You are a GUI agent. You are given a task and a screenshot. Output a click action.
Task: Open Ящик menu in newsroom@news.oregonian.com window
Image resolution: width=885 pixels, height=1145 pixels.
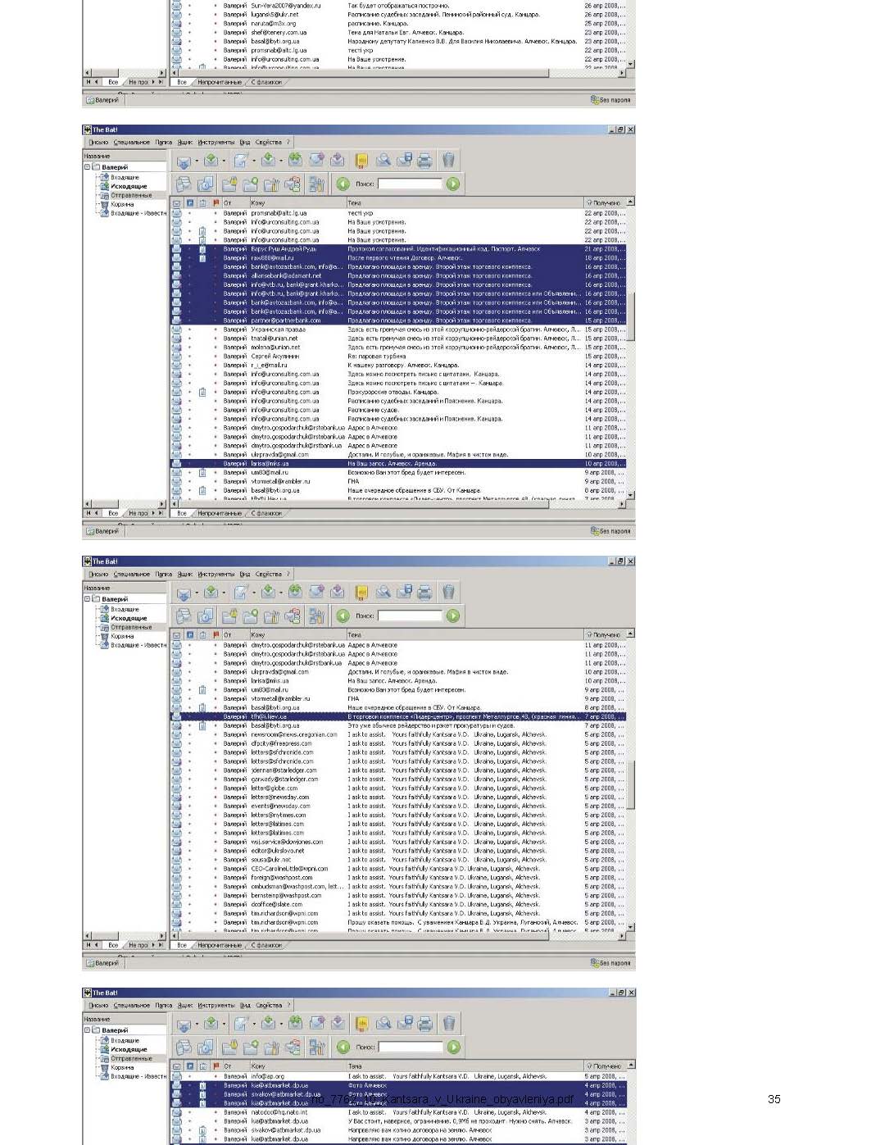pos(185,575)
